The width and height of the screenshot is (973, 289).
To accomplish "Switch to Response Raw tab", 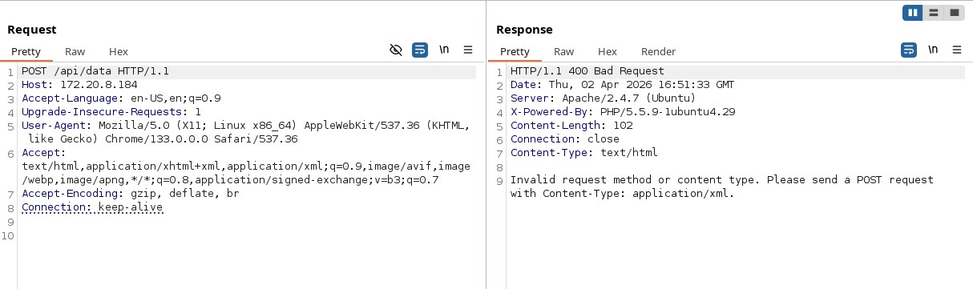I will pos(564,51).
